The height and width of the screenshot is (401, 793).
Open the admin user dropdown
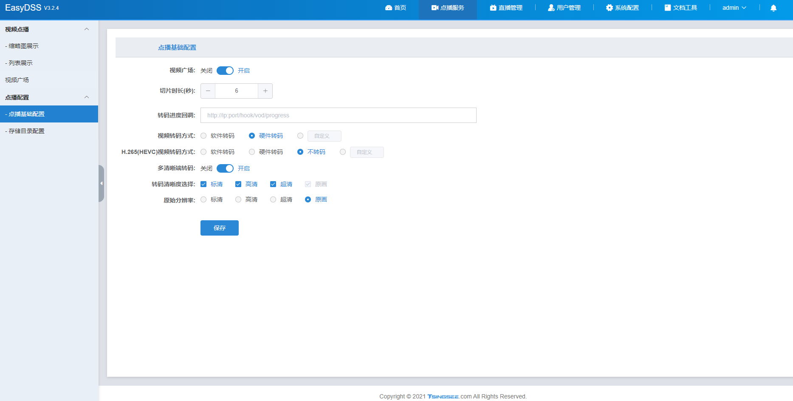734,8
